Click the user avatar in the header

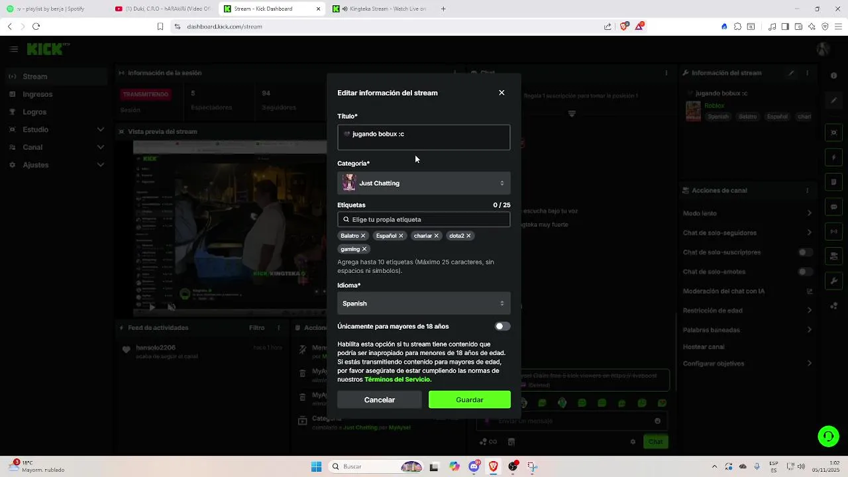point(823,49)
